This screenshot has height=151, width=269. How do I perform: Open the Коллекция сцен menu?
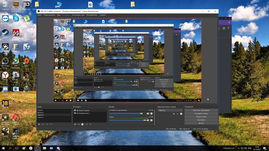(78, 15)
